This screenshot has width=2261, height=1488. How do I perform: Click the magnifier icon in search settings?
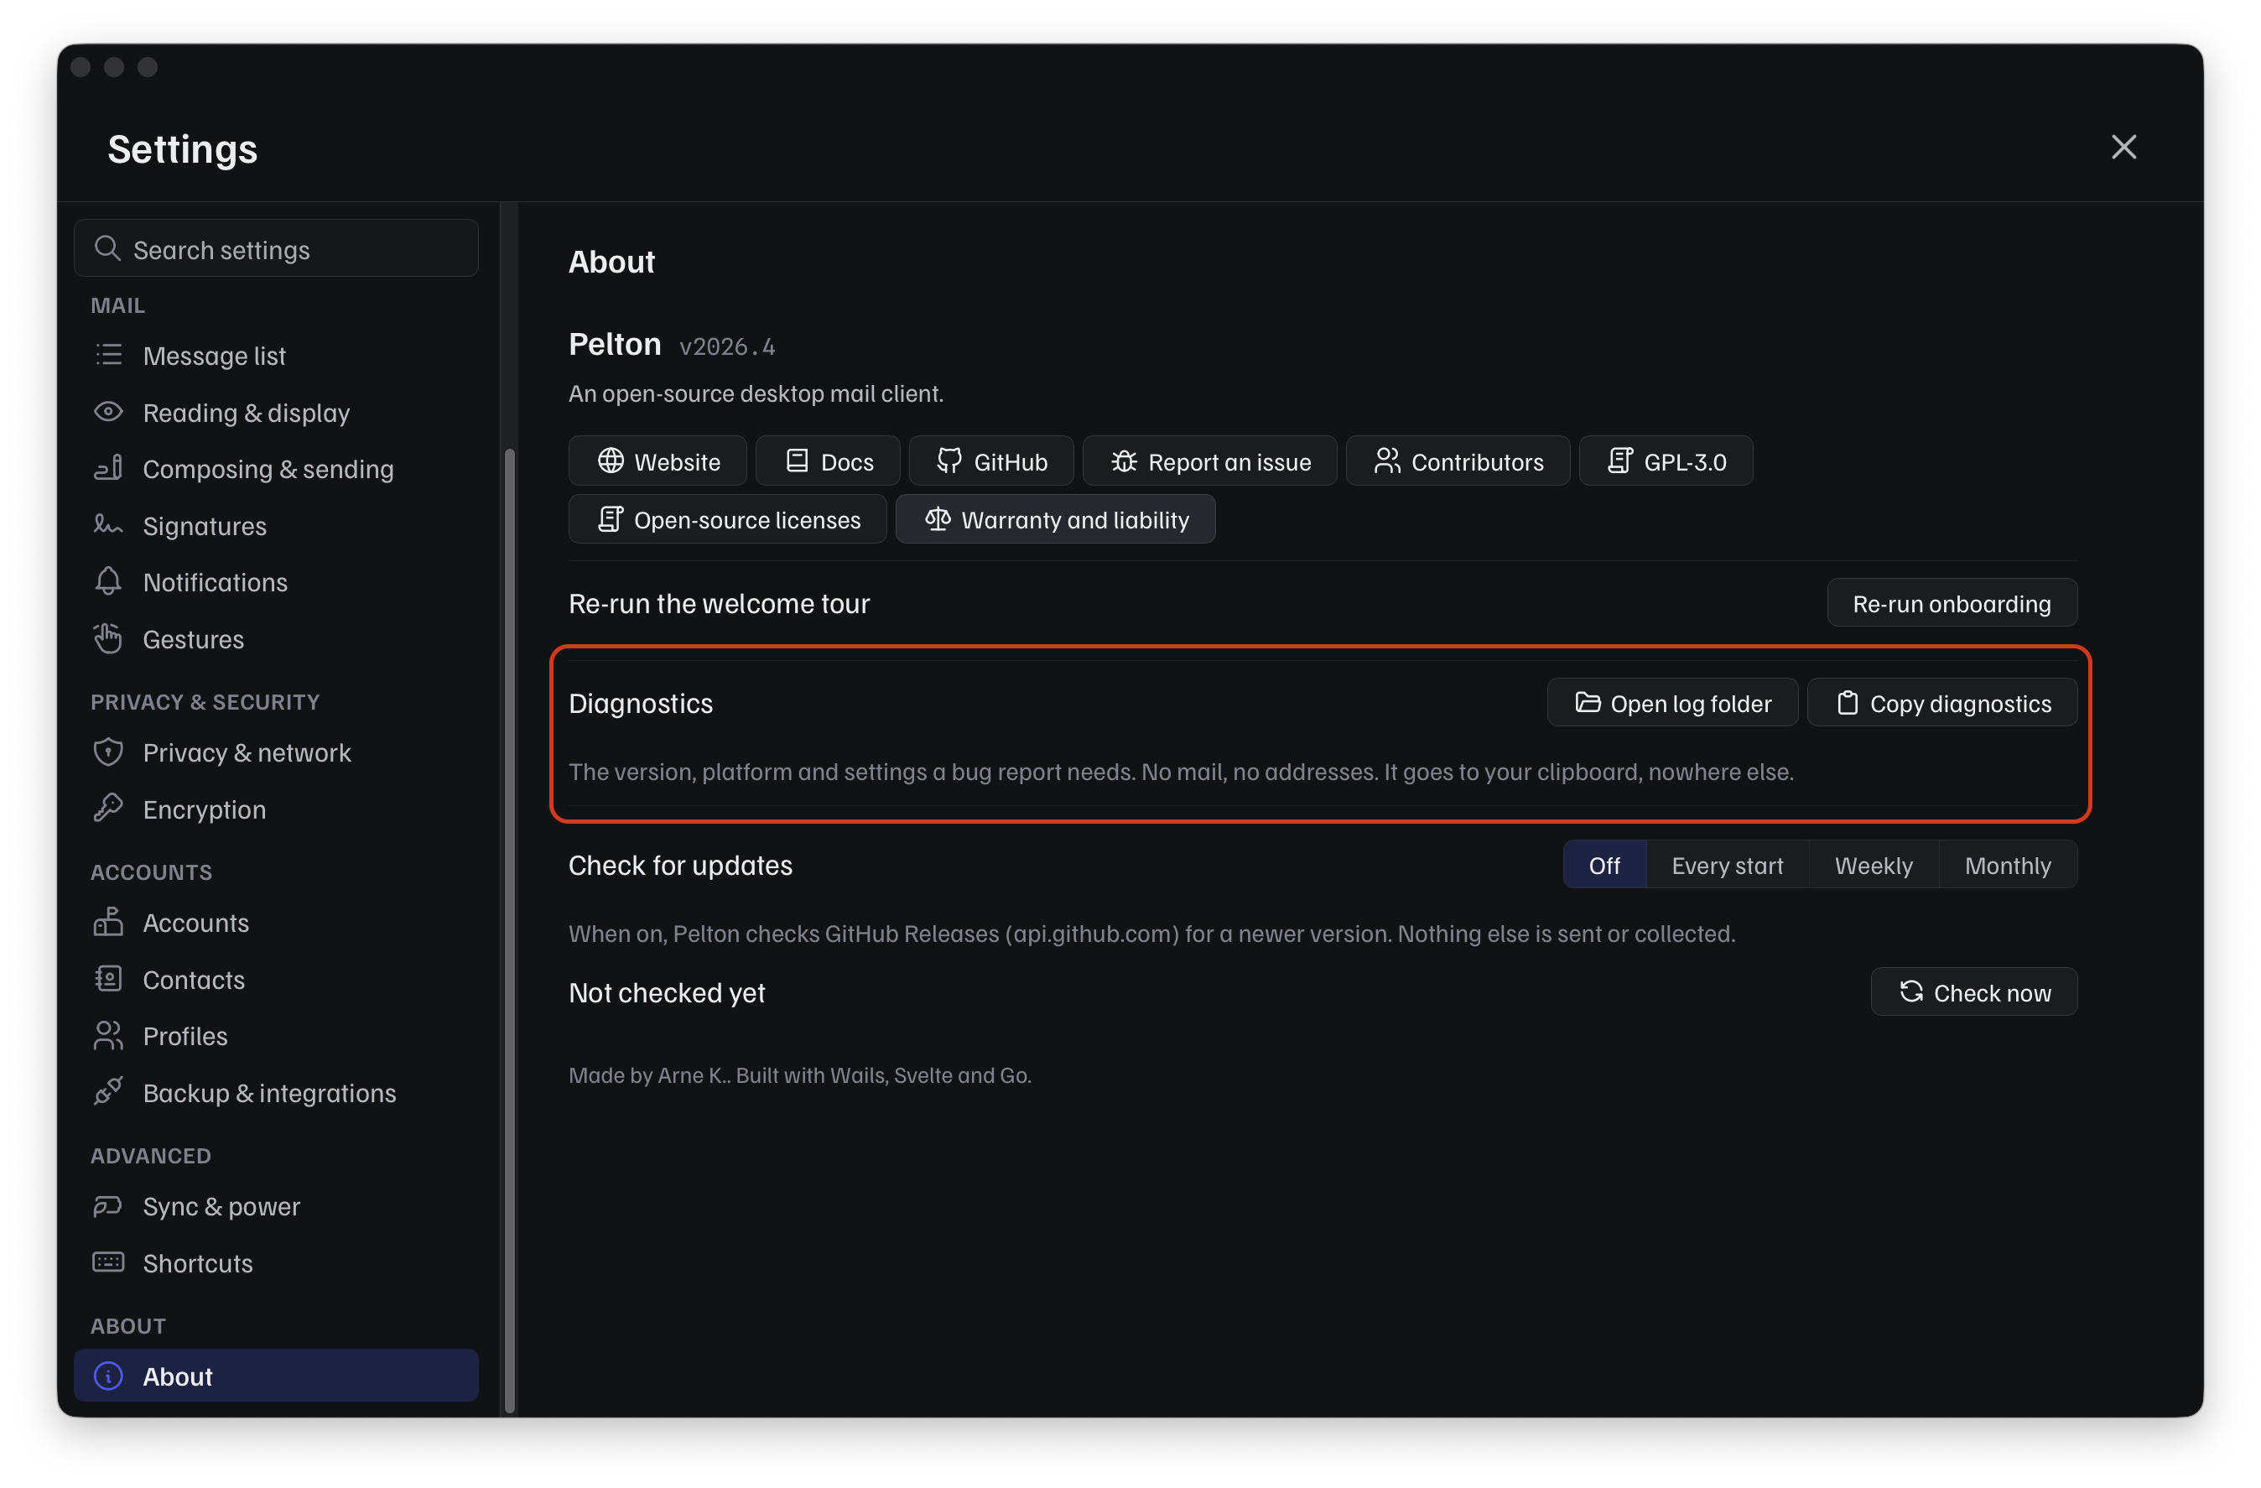pos(107,249)
